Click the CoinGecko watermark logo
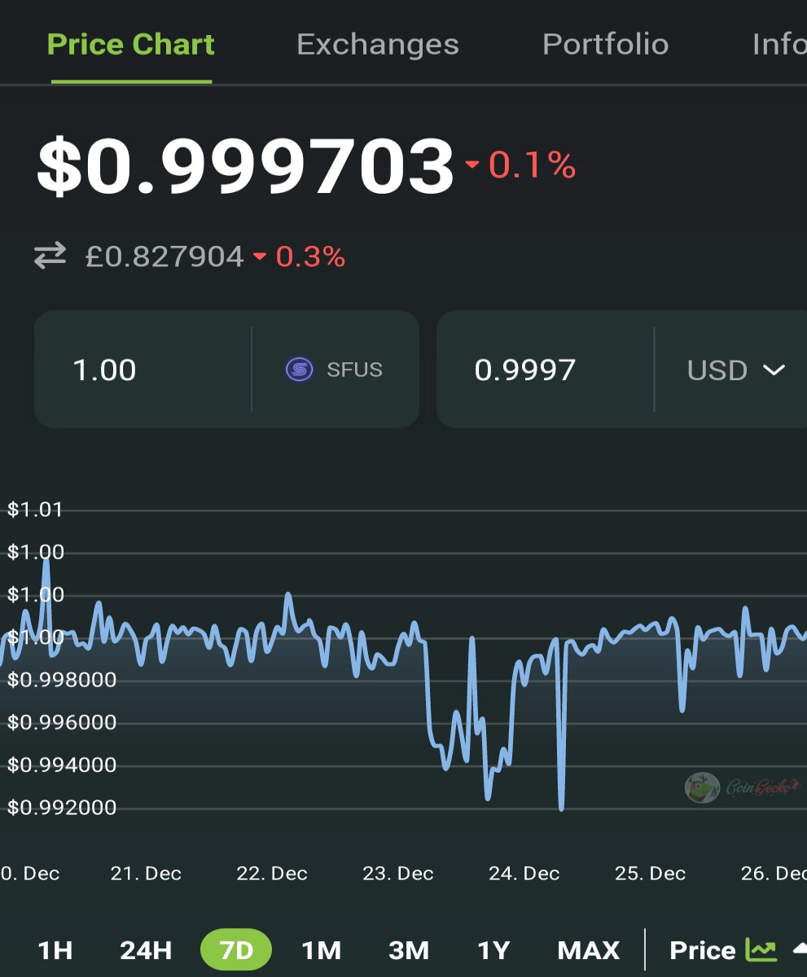Viewport: 807px width, 977px height. 742,787
